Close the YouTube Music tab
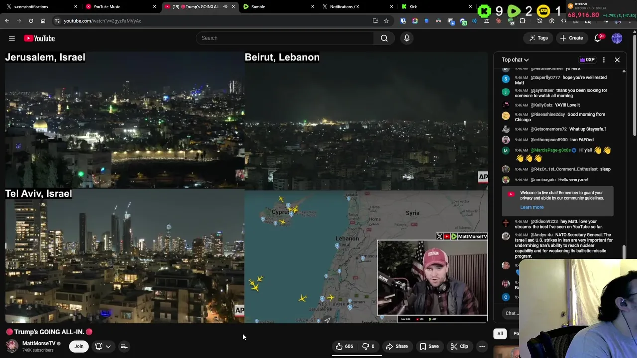 click(154, 7)
